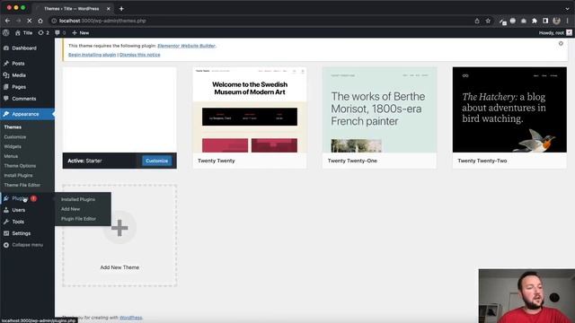Viewport: 575px width, 323px height.
Task: Choose Plugin File Editor in the flyout
Action: tap(78, 219)
